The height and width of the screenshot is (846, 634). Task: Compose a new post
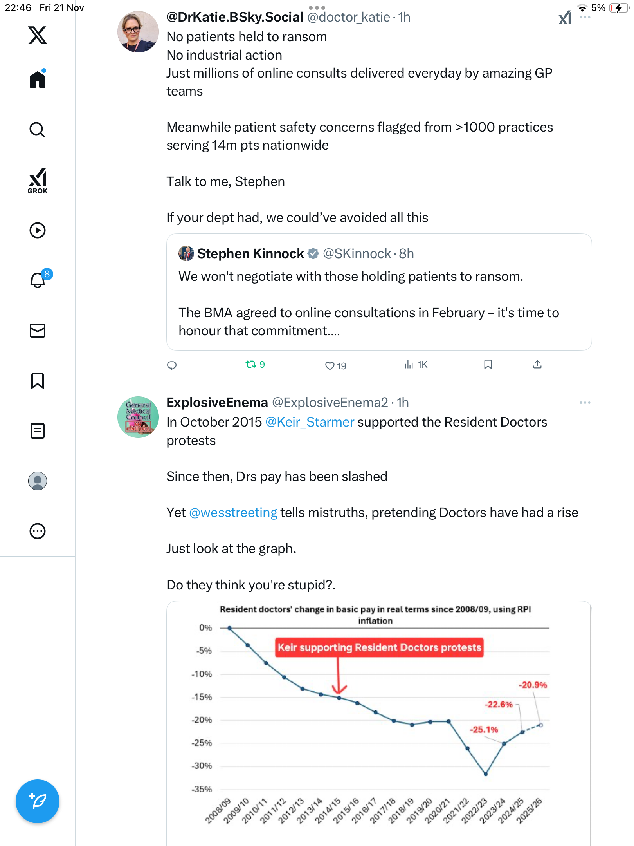38,801
